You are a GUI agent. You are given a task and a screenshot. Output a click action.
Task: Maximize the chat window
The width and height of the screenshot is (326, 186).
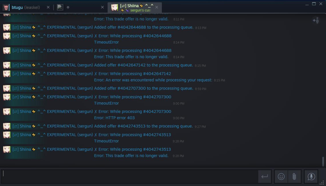pyautogui.click(x=314, y=4)
